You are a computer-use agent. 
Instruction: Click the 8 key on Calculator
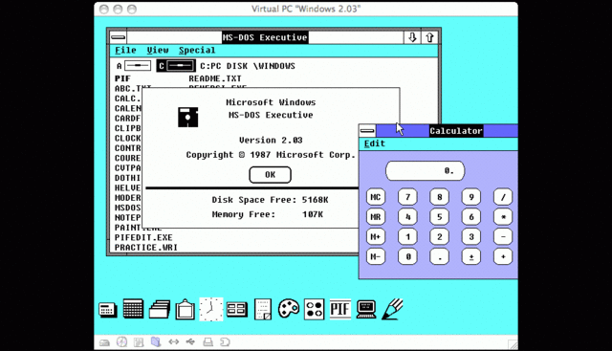click(440, 197)
